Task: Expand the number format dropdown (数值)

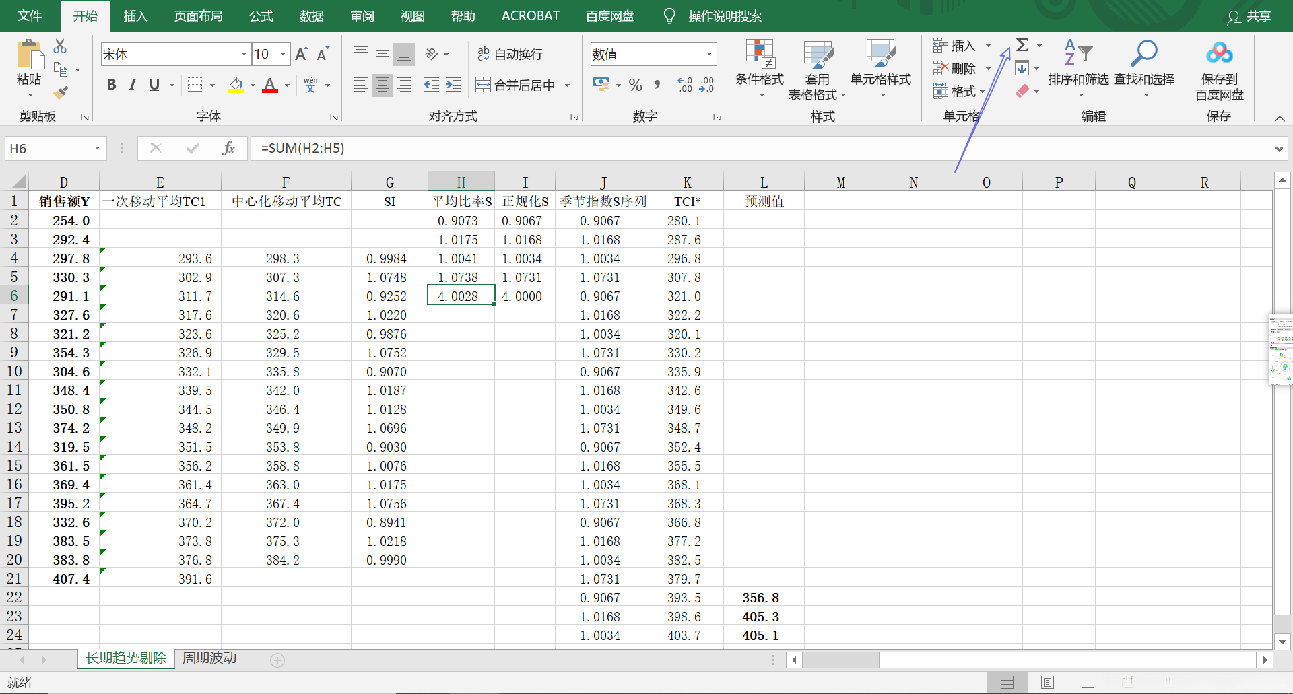Action: 709,54
